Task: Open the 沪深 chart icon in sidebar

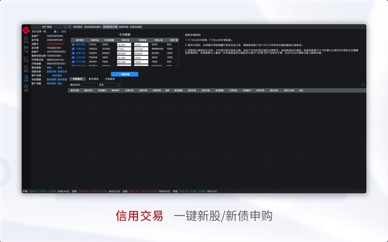Action: click(x=26, y=59)
